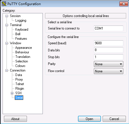Click the Speed (baud) label

pyautogui.click(x=57, y=43)
